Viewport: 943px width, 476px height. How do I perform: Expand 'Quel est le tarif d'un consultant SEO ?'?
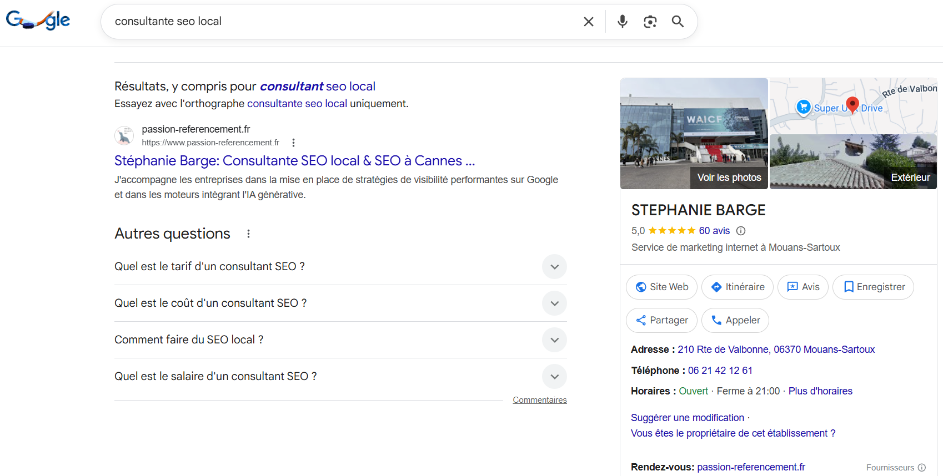(340, 267)
